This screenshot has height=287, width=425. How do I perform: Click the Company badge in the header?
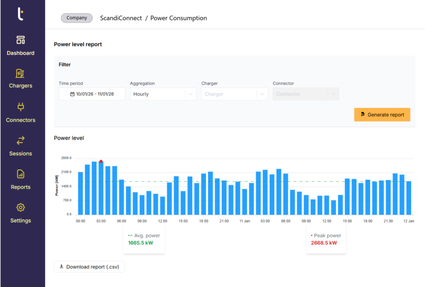coord(77,18)
